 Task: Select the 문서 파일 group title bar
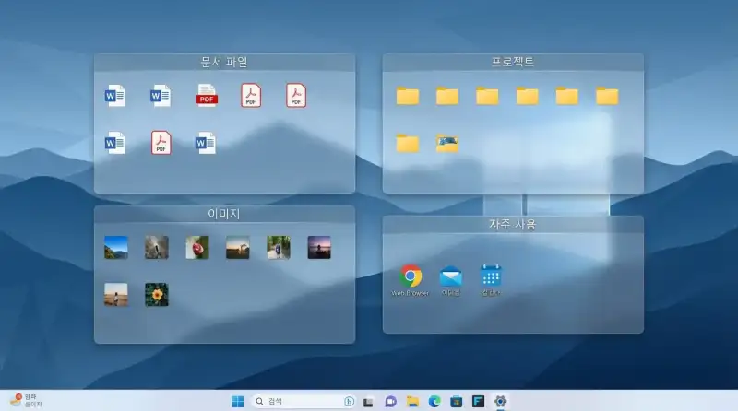coord(224,62)
